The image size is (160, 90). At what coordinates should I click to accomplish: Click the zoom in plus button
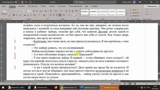click(153, 84)
